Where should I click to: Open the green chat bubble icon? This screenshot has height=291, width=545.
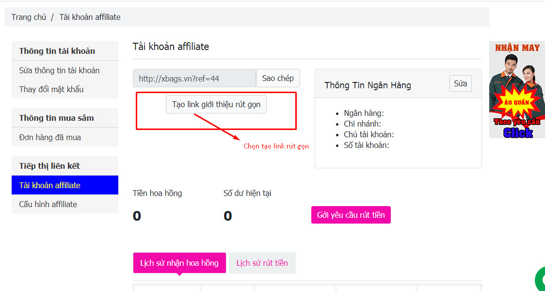[x=540, y=280]
